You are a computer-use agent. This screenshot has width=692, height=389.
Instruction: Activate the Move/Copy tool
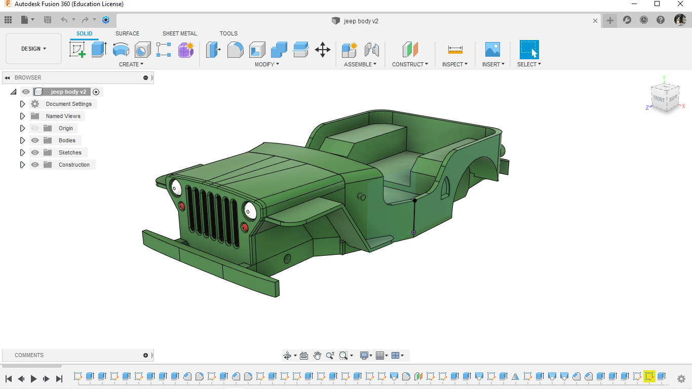[323, 50]
